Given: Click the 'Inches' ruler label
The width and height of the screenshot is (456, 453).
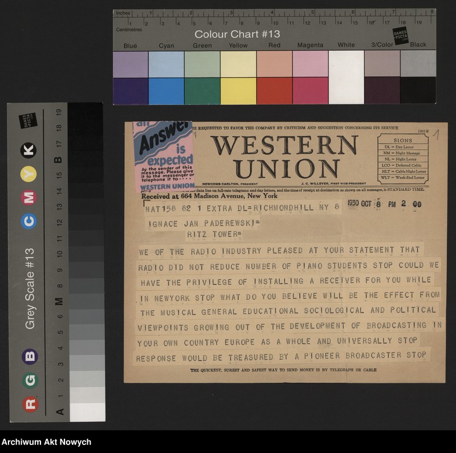Looking at the screenshot, I should click(x=123, y=13).
